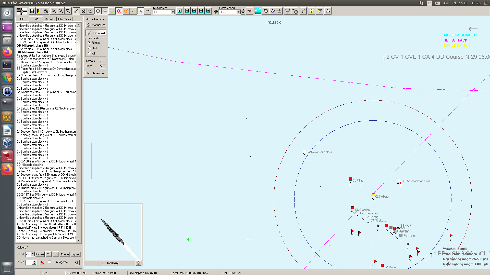490x275 pixels.
Task: Set speed to Sq max
Action: click(x=76, y=254)
